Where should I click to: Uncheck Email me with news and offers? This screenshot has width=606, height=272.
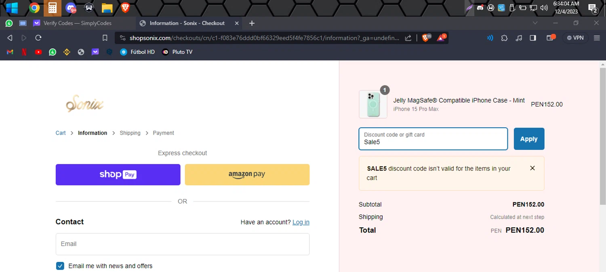pos(60,266)
